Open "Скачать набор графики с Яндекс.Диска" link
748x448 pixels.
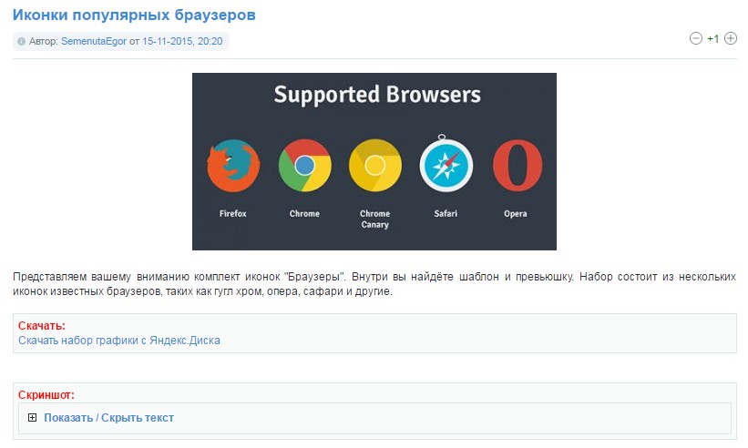pyautogui.click(x=119, y=341)
